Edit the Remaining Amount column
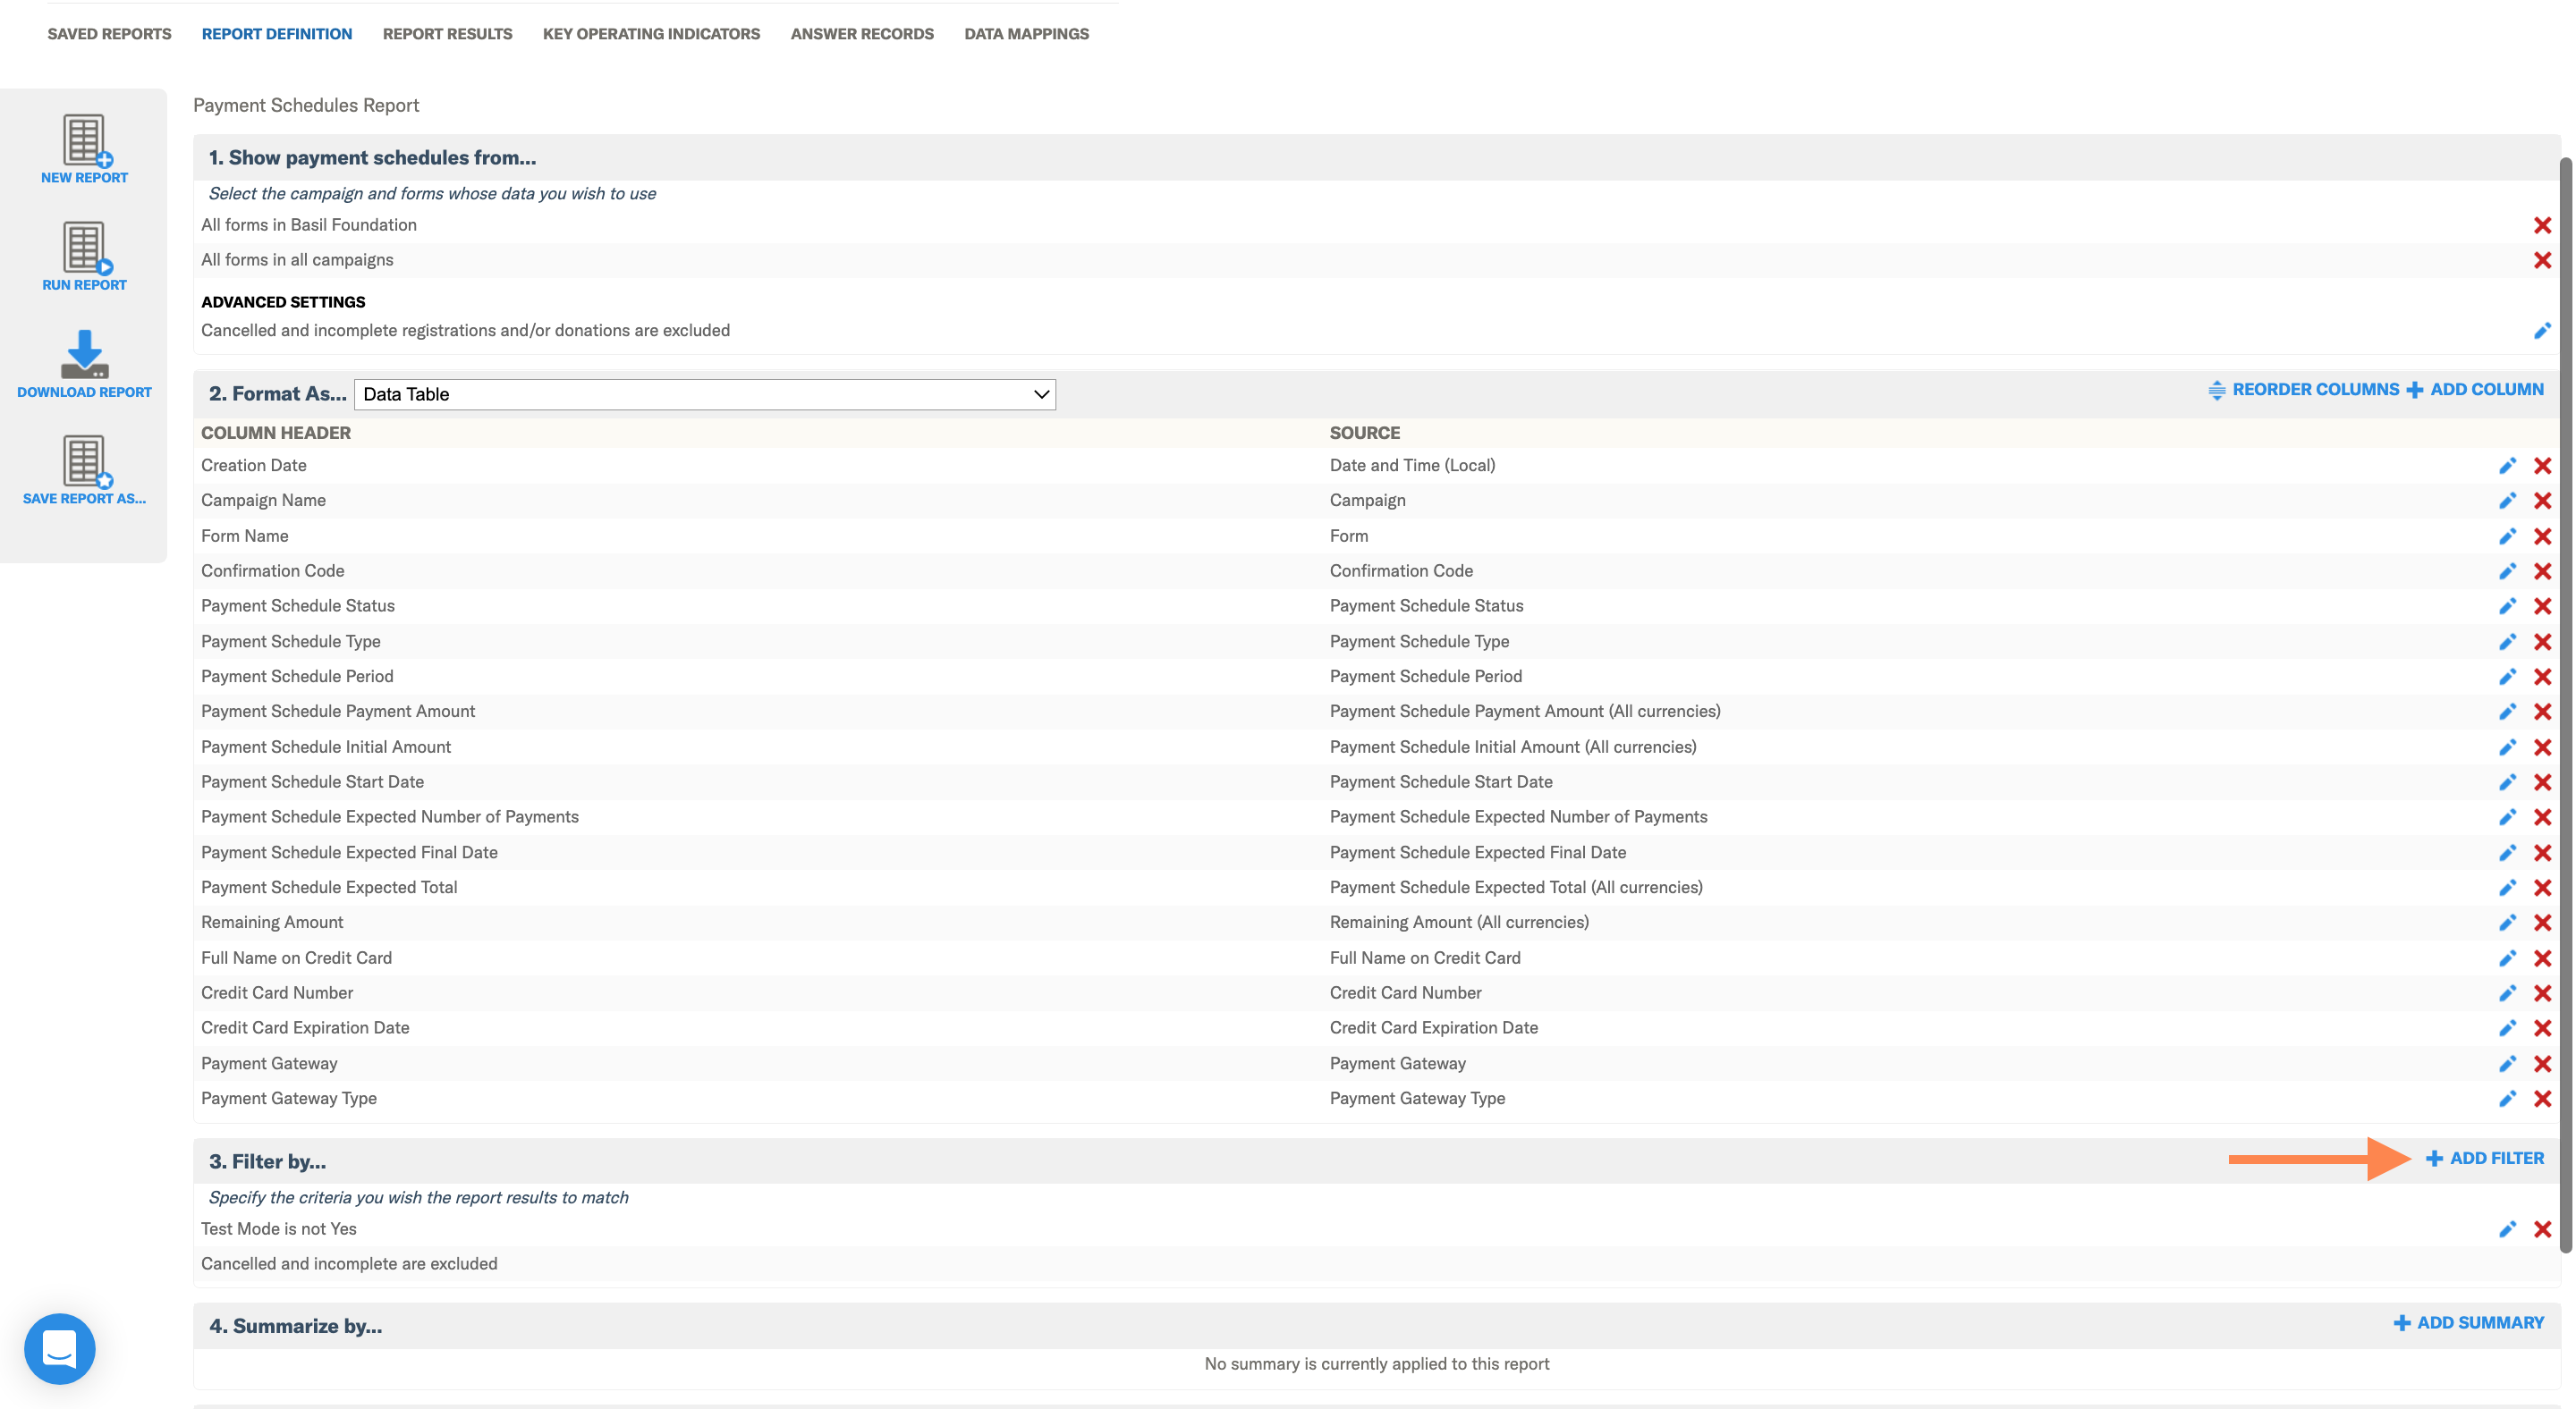 click(2507, 923)
